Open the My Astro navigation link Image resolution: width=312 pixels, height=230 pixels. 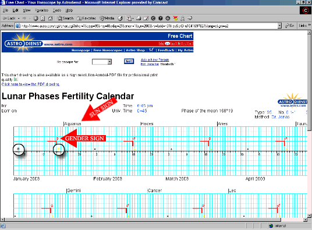pyautogui.click(x=185, y=50)
